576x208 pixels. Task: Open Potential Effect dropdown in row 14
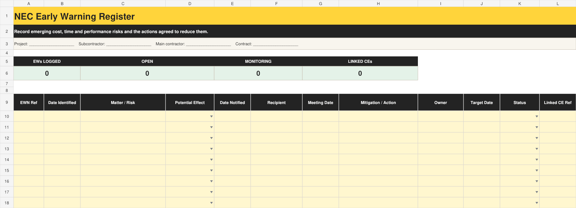(x=211, y=160)
